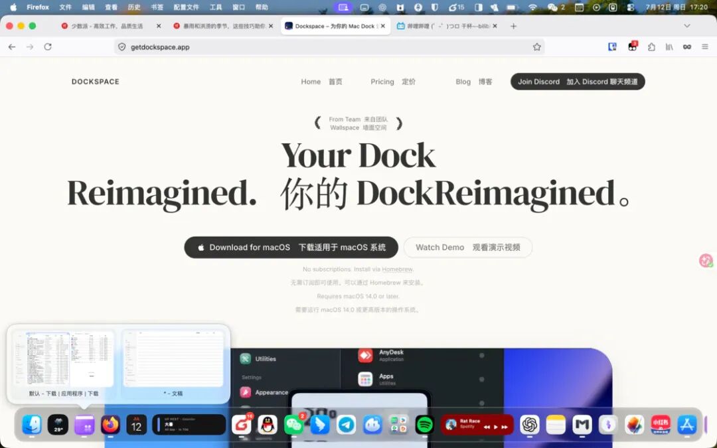Open the Wi-Fi menu bar icon
Image resolution: width=717 pixels, height=448 pixels.
[x=532, y=7]
